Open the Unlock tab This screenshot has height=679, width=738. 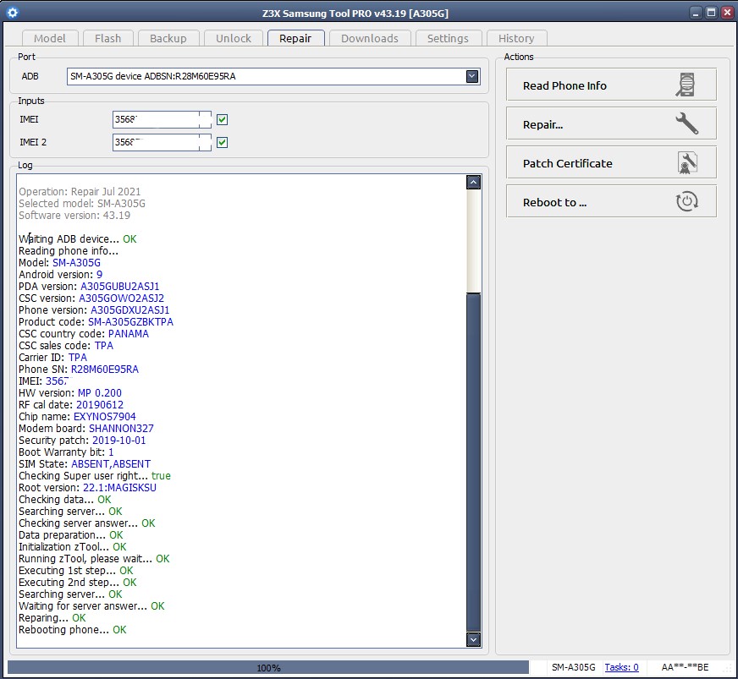tap(234, 38)
